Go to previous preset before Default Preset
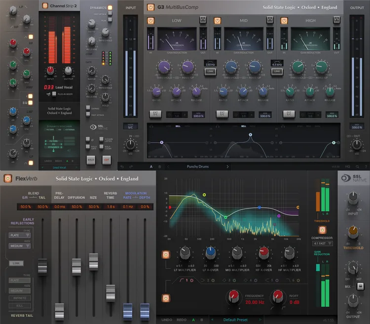 pos(212,320)
